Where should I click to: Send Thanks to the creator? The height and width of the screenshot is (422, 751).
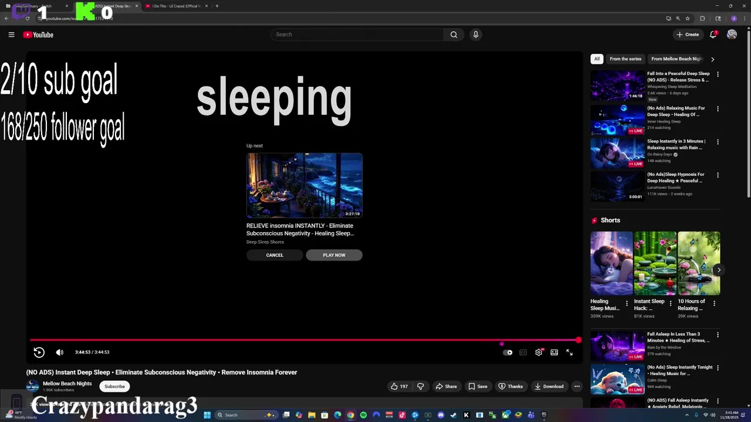point(510,386)
